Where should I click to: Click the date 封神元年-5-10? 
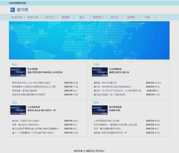click(71, 132)
